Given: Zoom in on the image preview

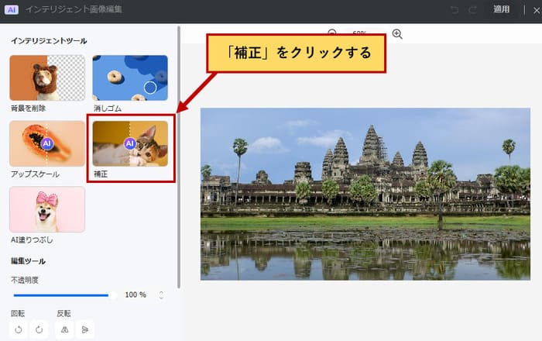Looking at the screenshot, I should point(397,34).
